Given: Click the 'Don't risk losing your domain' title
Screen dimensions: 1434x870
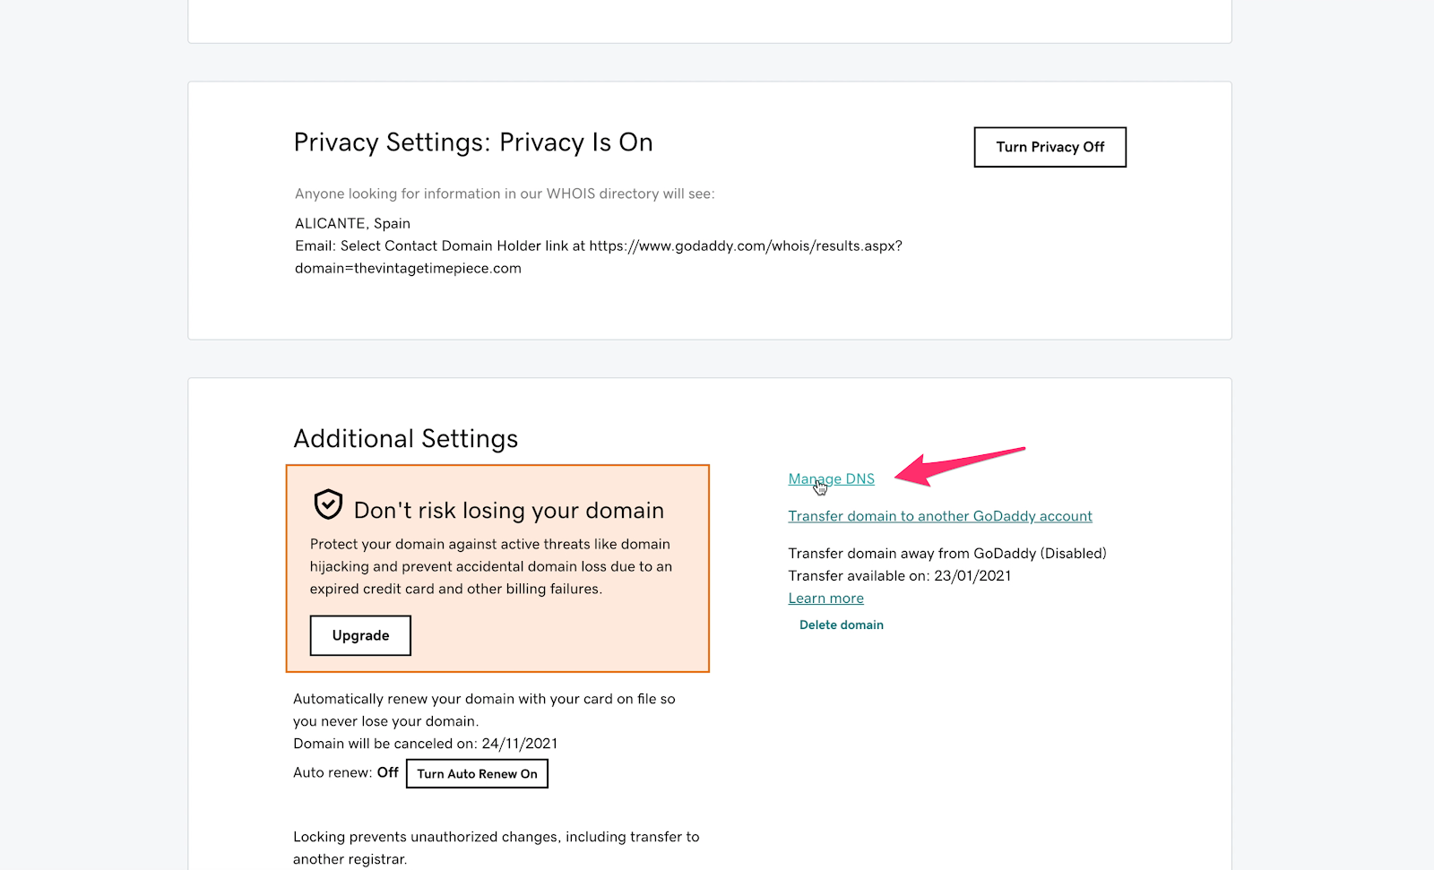Looking at the screenshot, I should (509, 511).
